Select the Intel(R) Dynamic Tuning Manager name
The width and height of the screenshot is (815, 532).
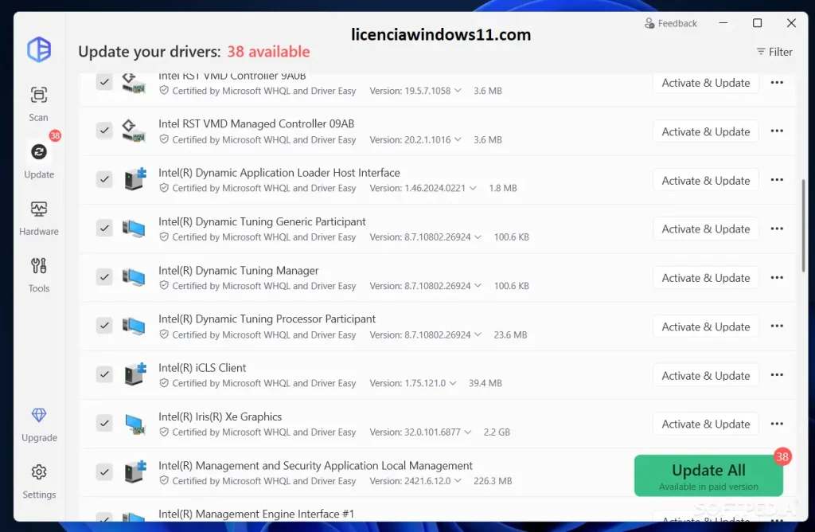(239, 271)
